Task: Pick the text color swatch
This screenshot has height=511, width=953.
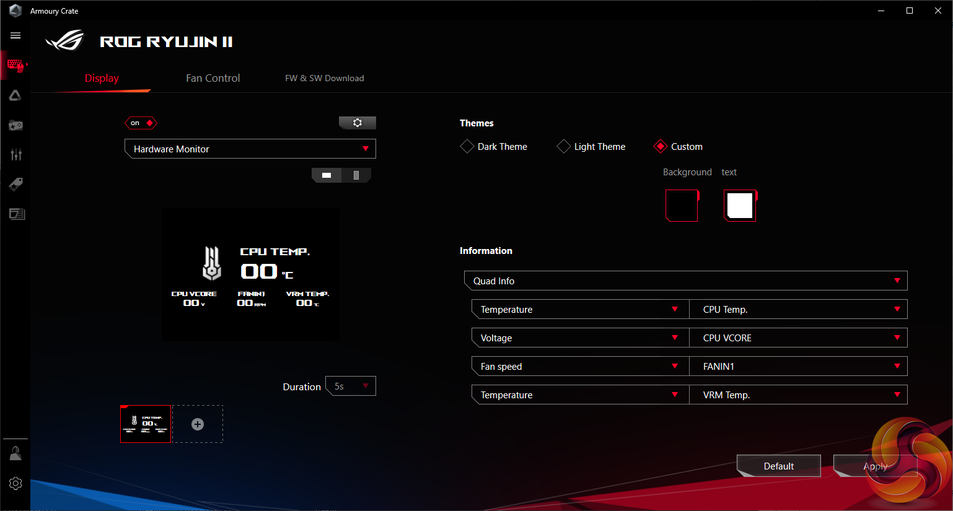Action: click(740, 206)
